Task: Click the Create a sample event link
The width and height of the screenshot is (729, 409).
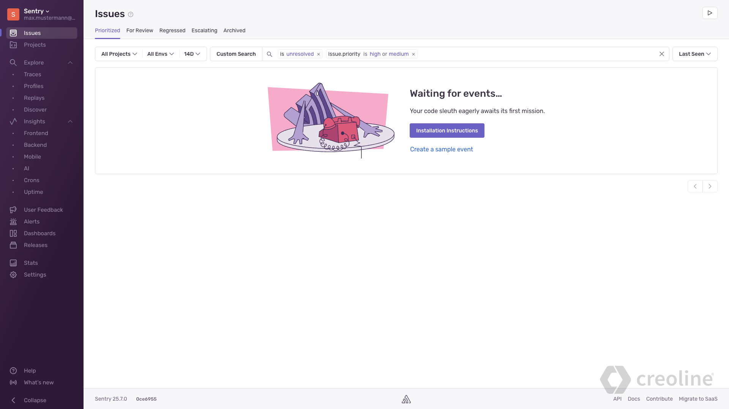Action: click(x=442, y=149)
